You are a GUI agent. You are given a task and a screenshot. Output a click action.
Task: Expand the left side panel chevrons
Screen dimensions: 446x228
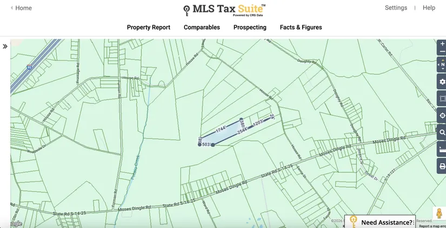(5, 46)
